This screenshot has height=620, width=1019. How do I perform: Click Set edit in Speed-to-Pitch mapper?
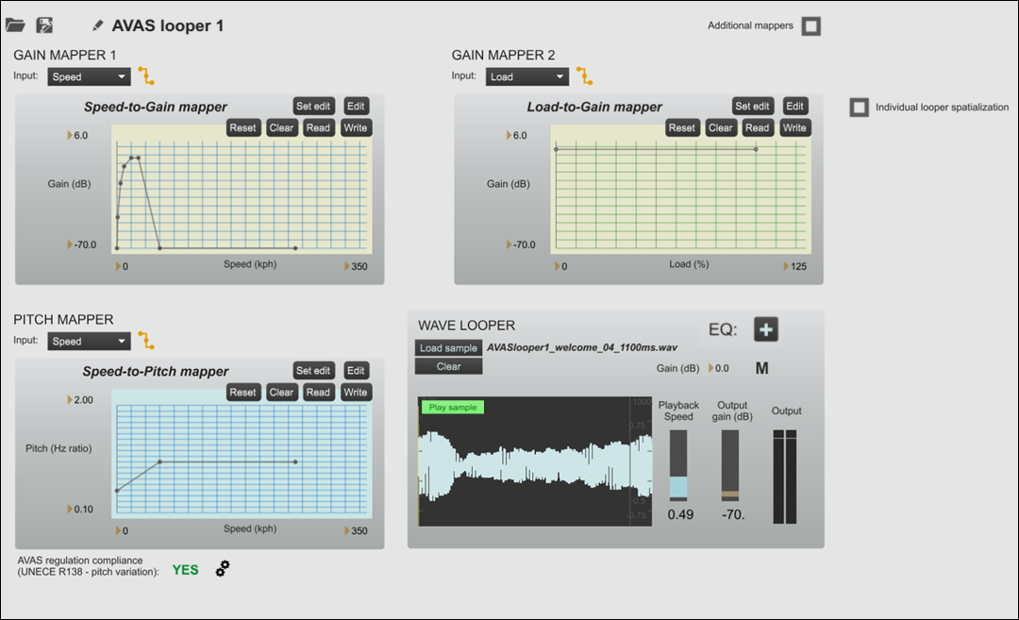click(313, 371)
